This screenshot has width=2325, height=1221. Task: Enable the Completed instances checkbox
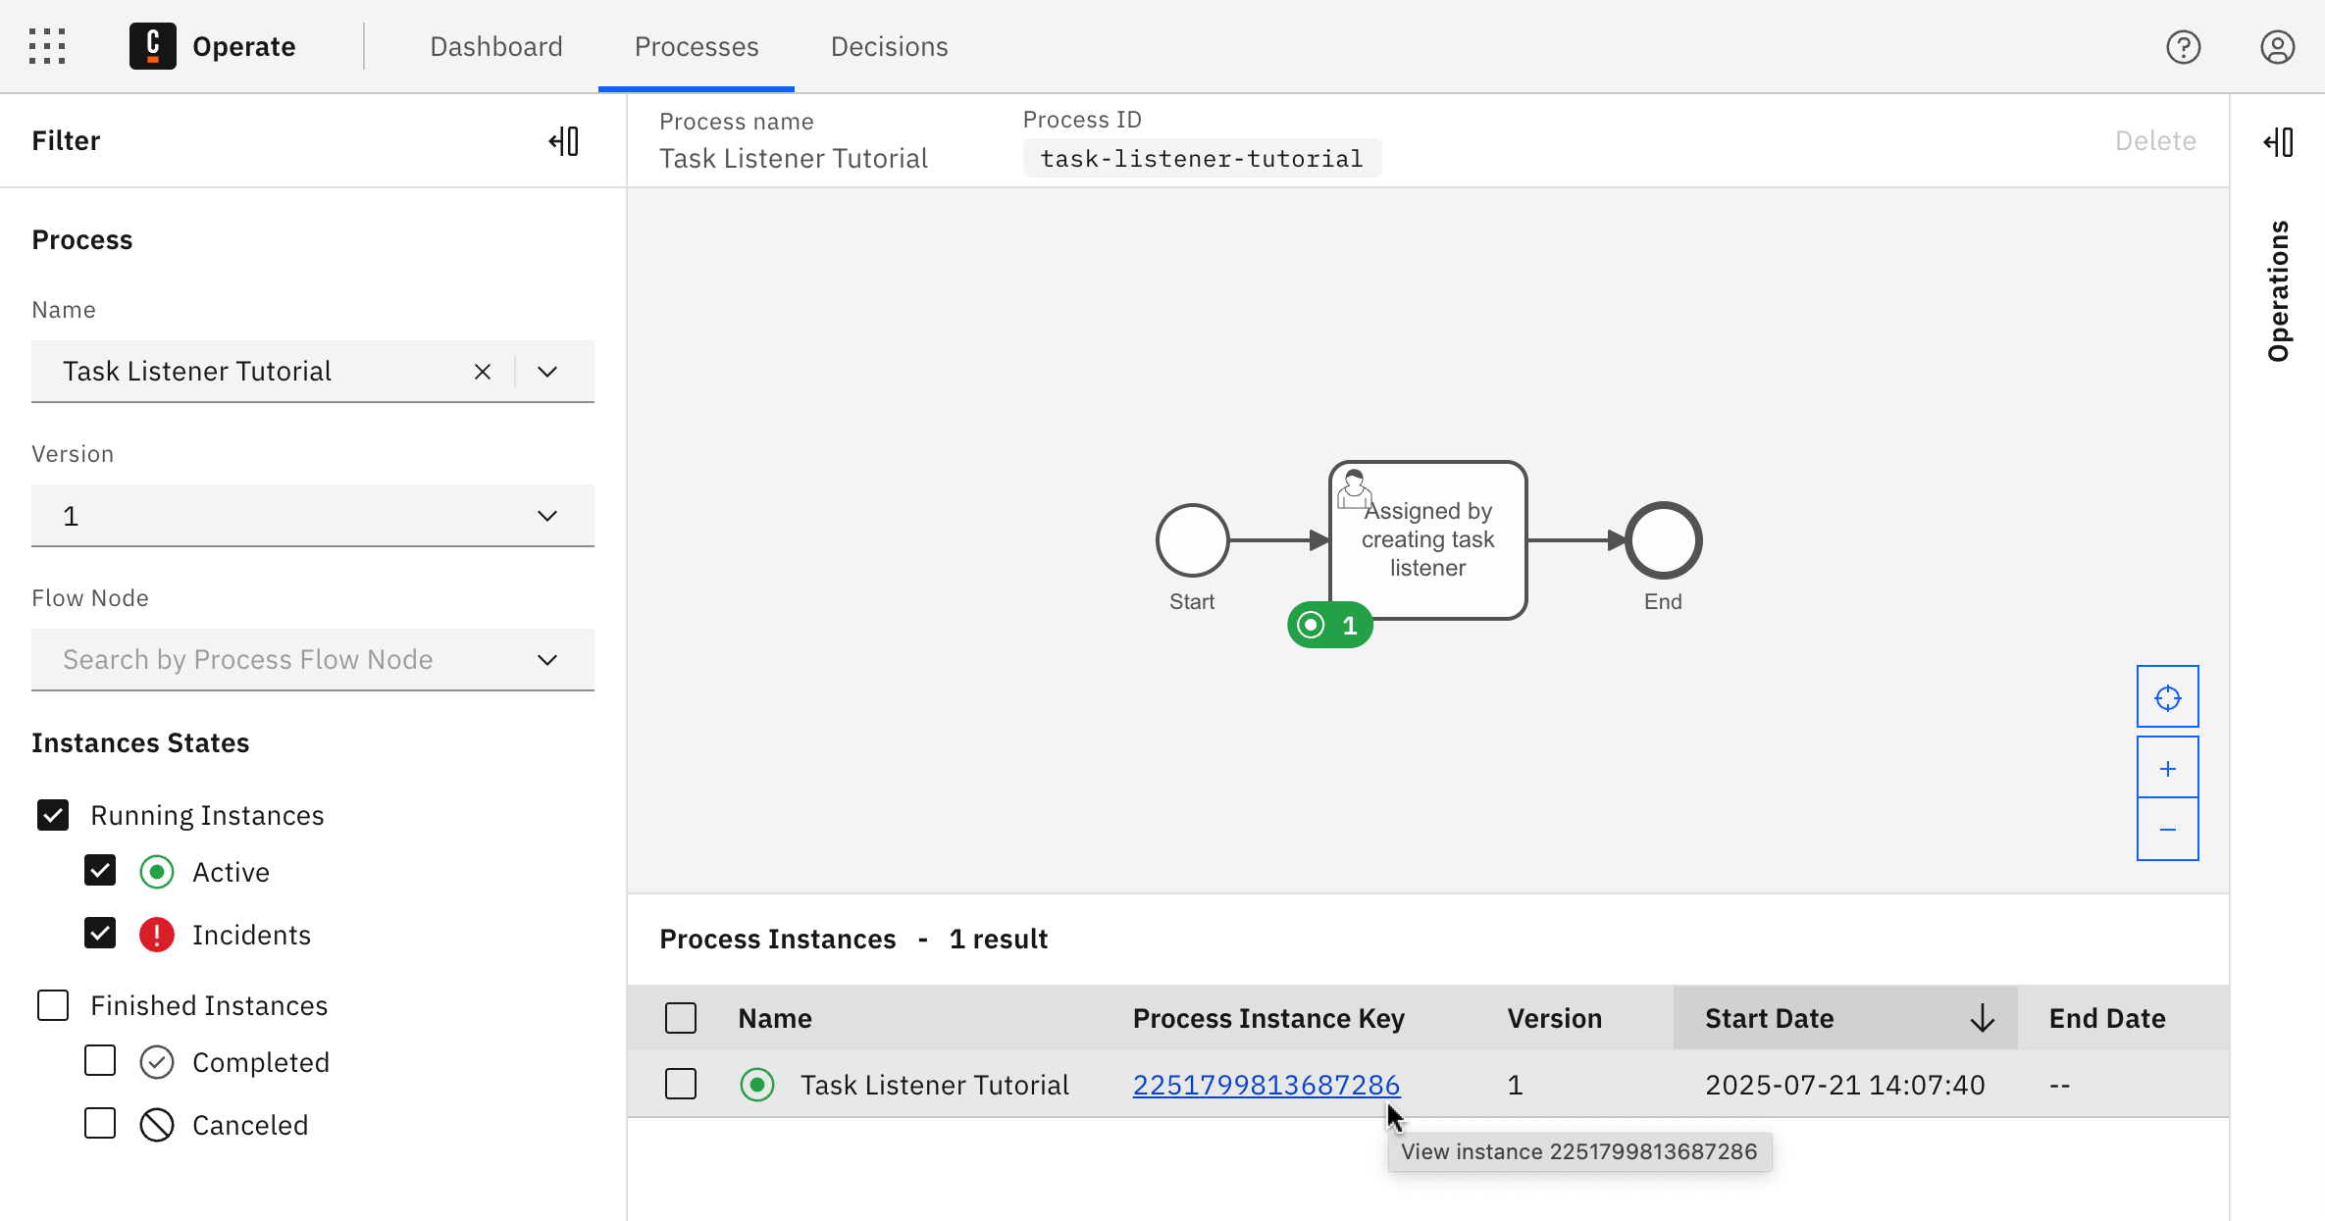99,1060
